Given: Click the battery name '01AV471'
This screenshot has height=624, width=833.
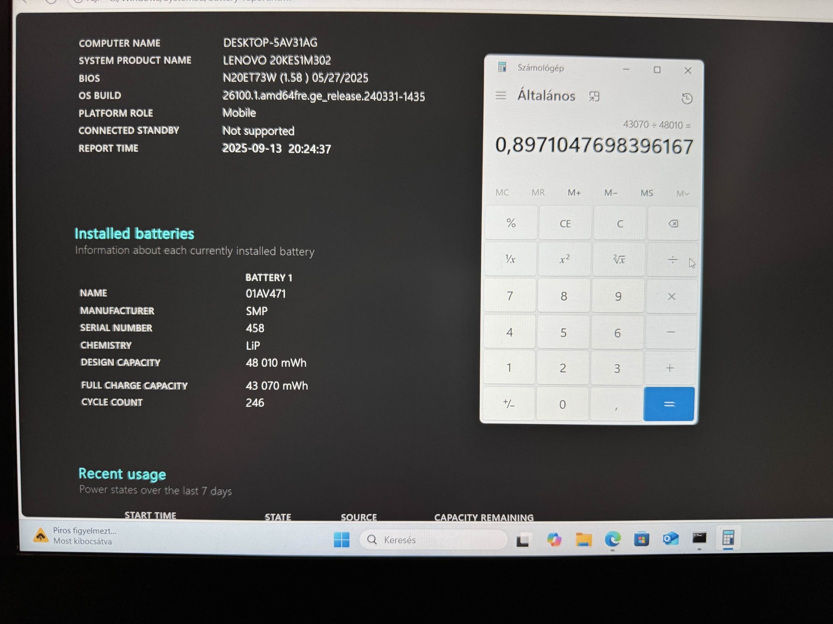Looking at the screenshot, I should (266, 294).
